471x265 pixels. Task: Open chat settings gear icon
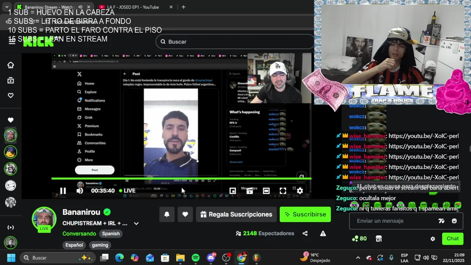click(433, 239)
